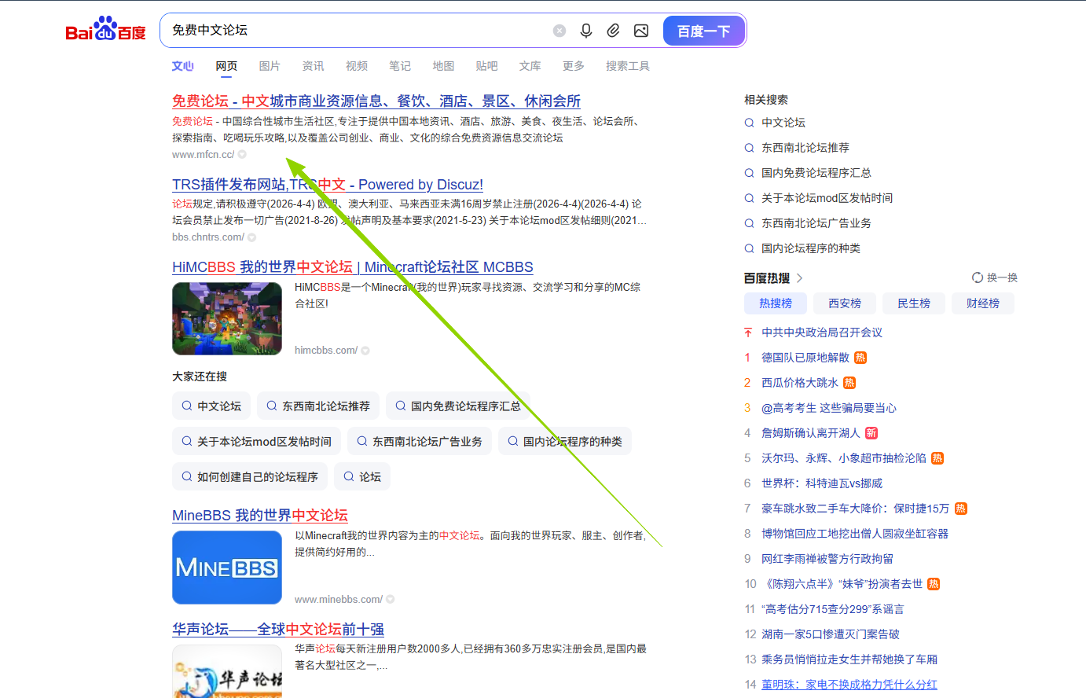The width and height of the screenshot is (1086, 698).
Task: Focus the search input field
Action: coord(358,31)
